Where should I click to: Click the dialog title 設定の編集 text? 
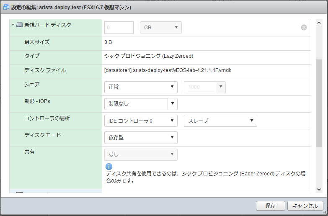click(x=71, y=7)
